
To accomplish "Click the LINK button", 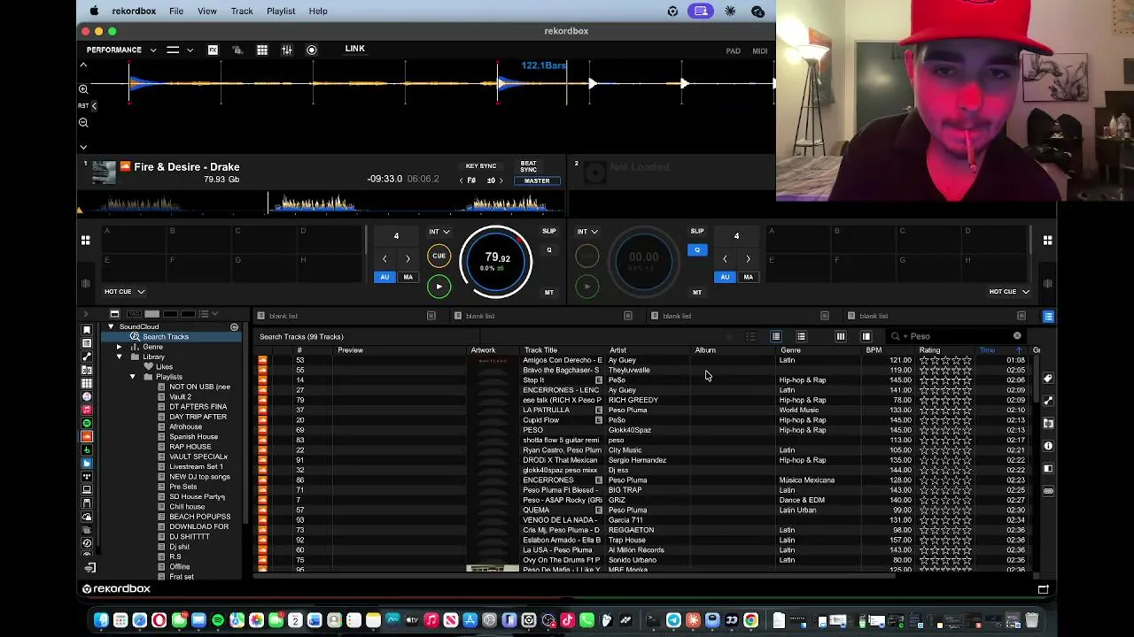I will (x=354, y=49).
